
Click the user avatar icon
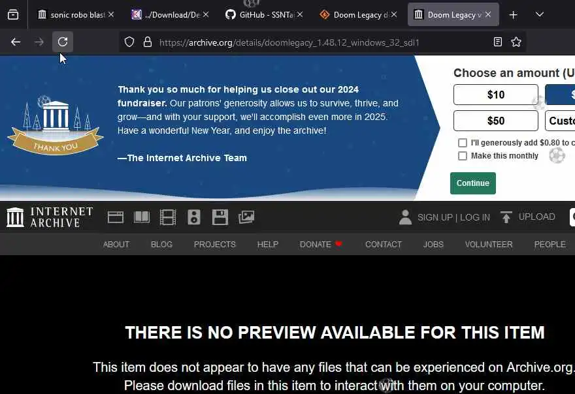point(405,217)
